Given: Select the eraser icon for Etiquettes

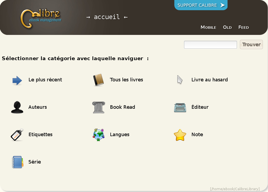Looking at the screenshot, I should (17, 135).
